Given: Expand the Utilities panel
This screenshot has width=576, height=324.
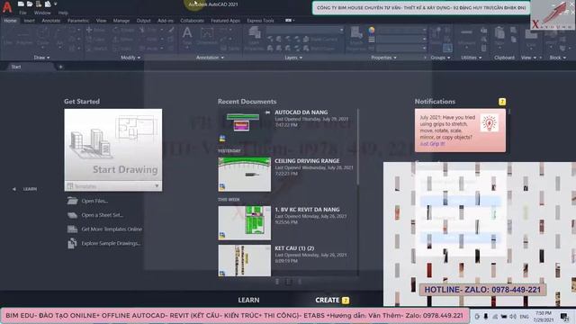Looking at the screenshot, I should click(472, 58).
